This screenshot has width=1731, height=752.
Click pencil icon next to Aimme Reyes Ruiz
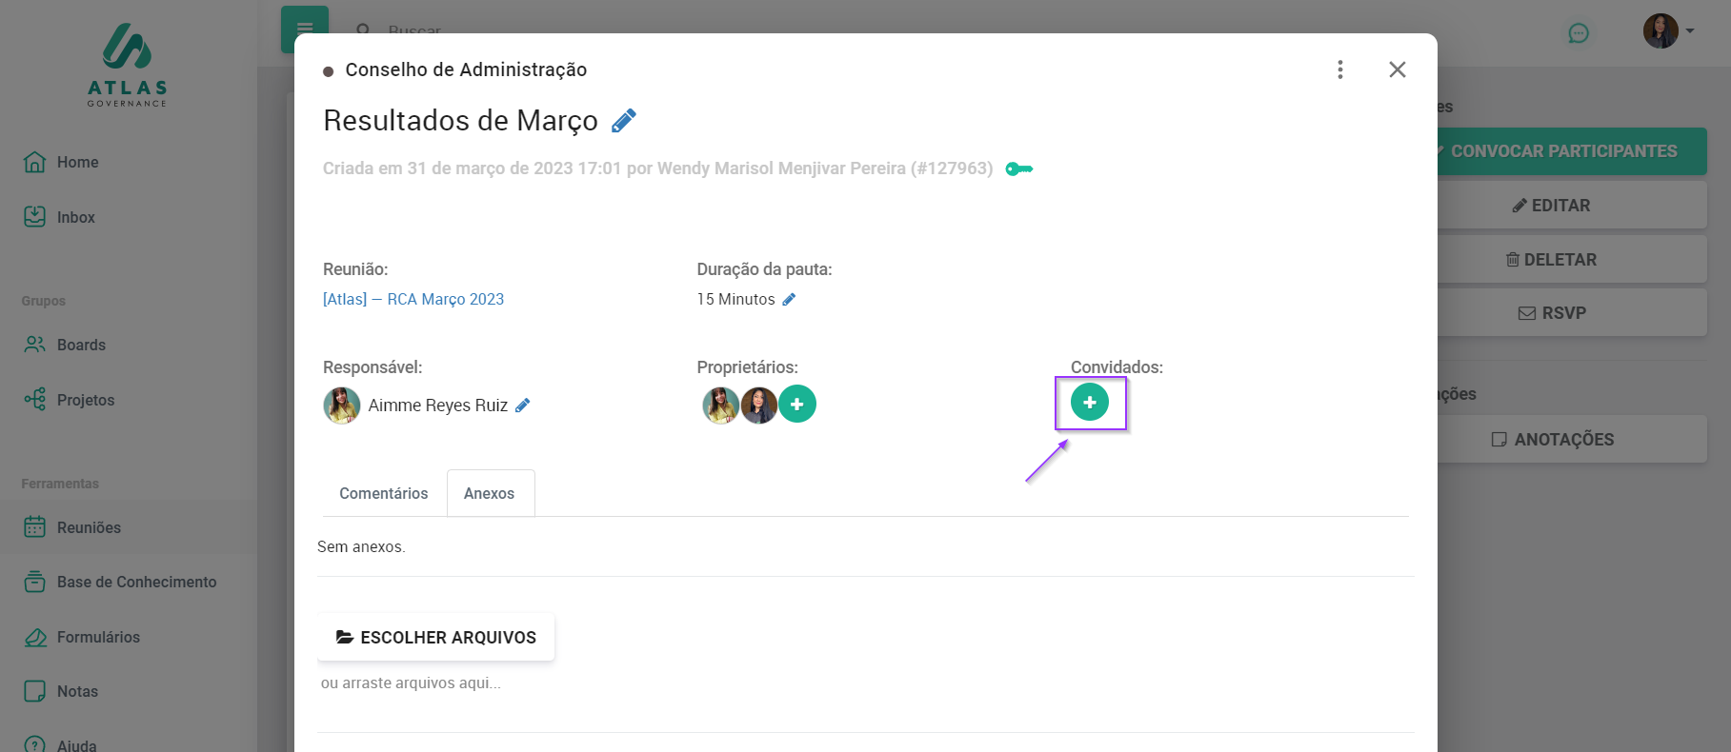coord(522,406)
